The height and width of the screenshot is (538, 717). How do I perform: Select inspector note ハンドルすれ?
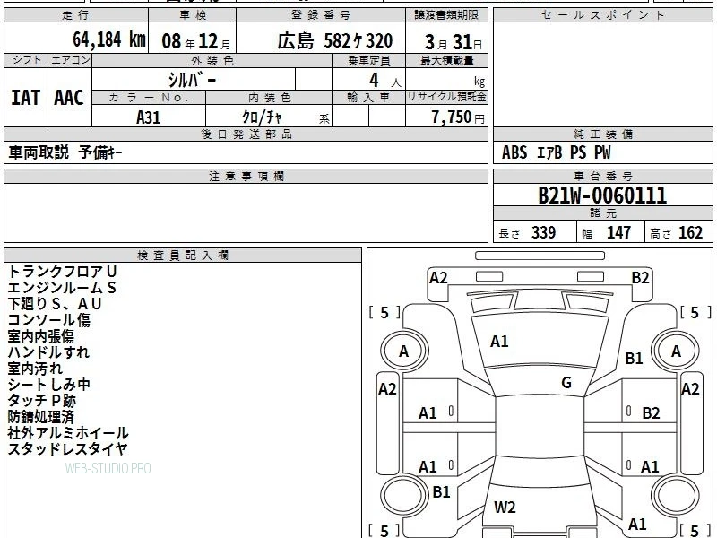(x=49, y=352)
